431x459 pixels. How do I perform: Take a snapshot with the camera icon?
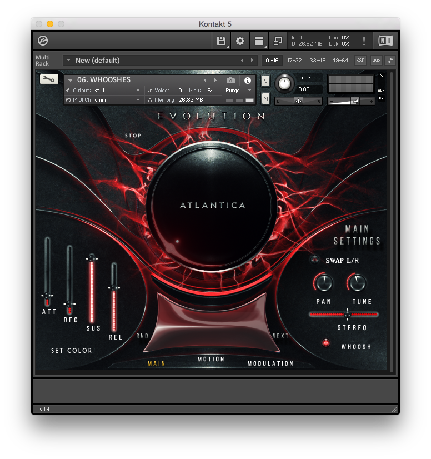230,80
